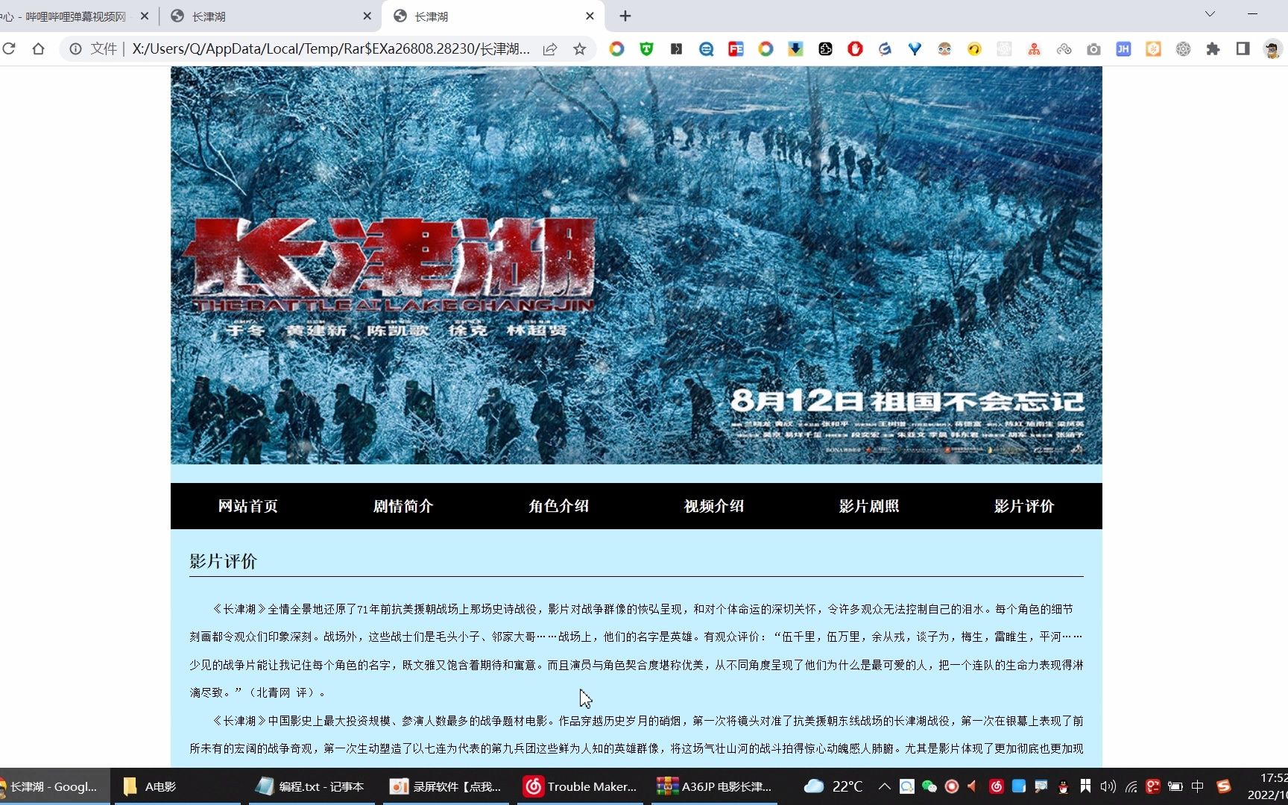Open the yellow circle arrow extension
1288x805 pixels.
pyautogui.click(x=974, y=49)
